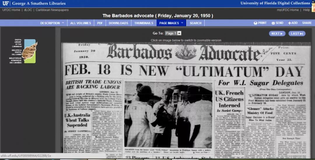Screen dimensions: 315x160
Task: Click the Add plus button
Action: tap(293, 23)
